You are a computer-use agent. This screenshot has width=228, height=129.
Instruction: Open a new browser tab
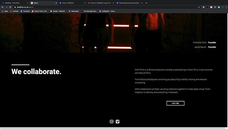[146, 3]
